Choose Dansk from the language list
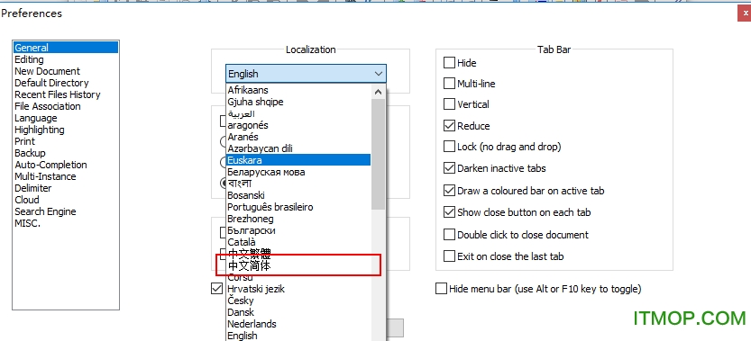Viewport: 751px width, 341px height. (298, 312)
